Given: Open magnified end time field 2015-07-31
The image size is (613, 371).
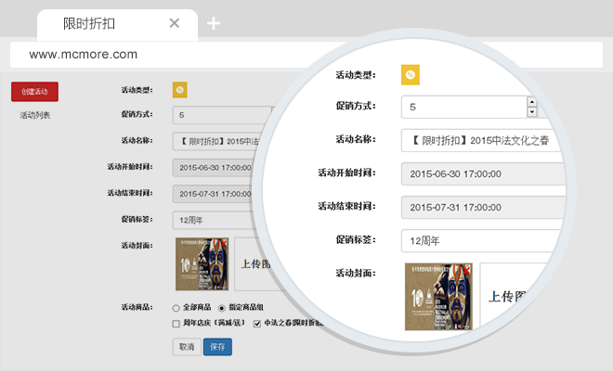Looking at the screenshot, I should [483, 207].
